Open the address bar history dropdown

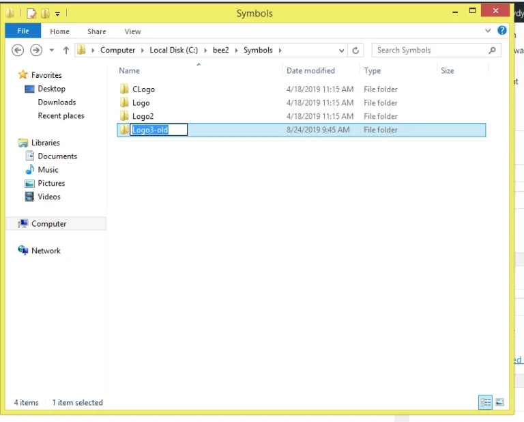pyautogui.click(x=342, y=50)
